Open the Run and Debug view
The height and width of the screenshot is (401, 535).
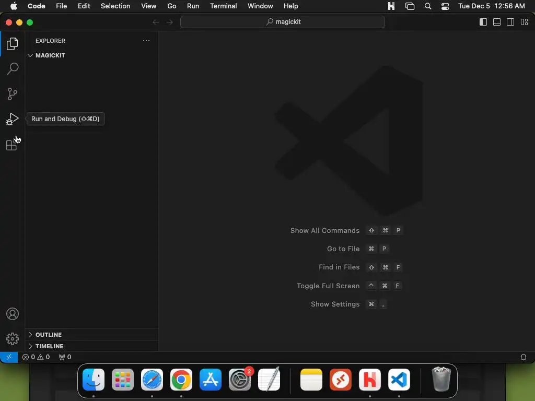click(x=13, y=119)
